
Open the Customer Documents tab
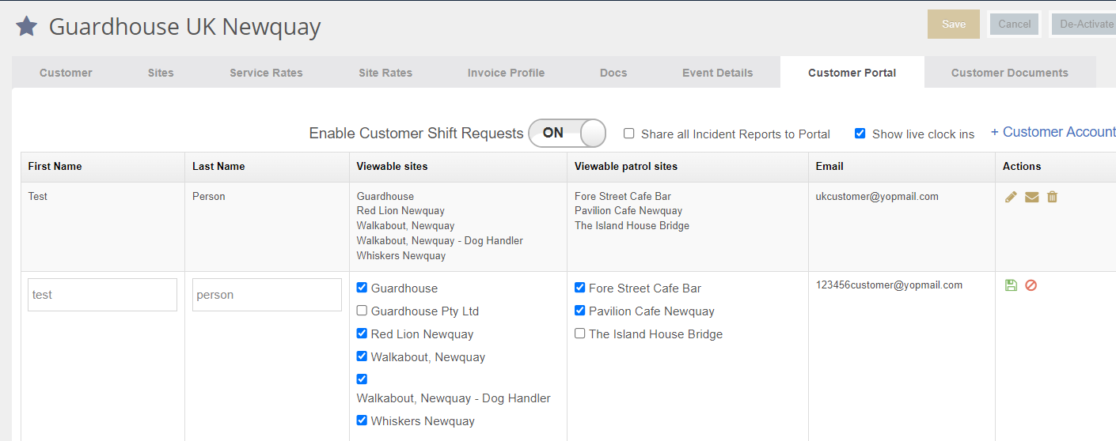coord(1010,73)
